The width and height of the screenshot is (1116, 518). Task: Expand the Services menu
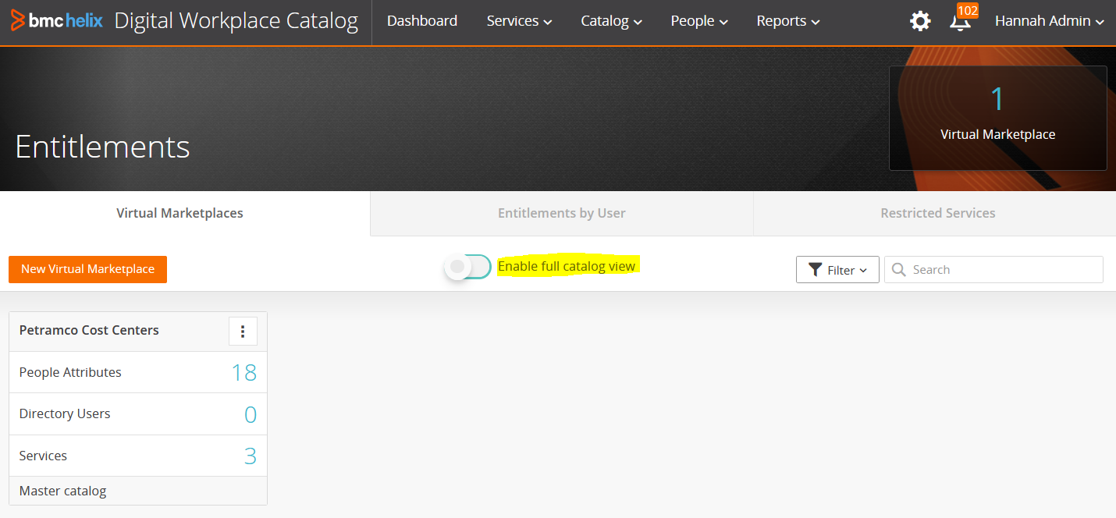pyautogui.click(x=519, y=22)
